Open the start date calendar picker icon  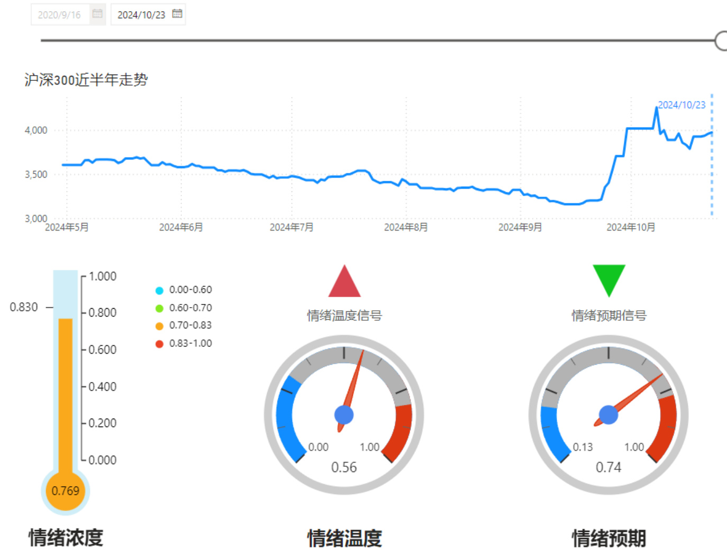click(97, 14)
